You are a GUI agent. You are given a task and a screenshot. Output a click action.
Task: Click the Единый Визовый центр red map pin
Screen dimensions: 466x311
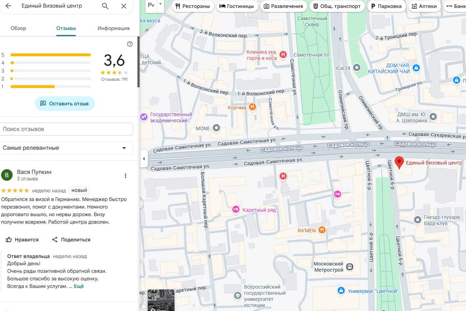click(399, 163)
